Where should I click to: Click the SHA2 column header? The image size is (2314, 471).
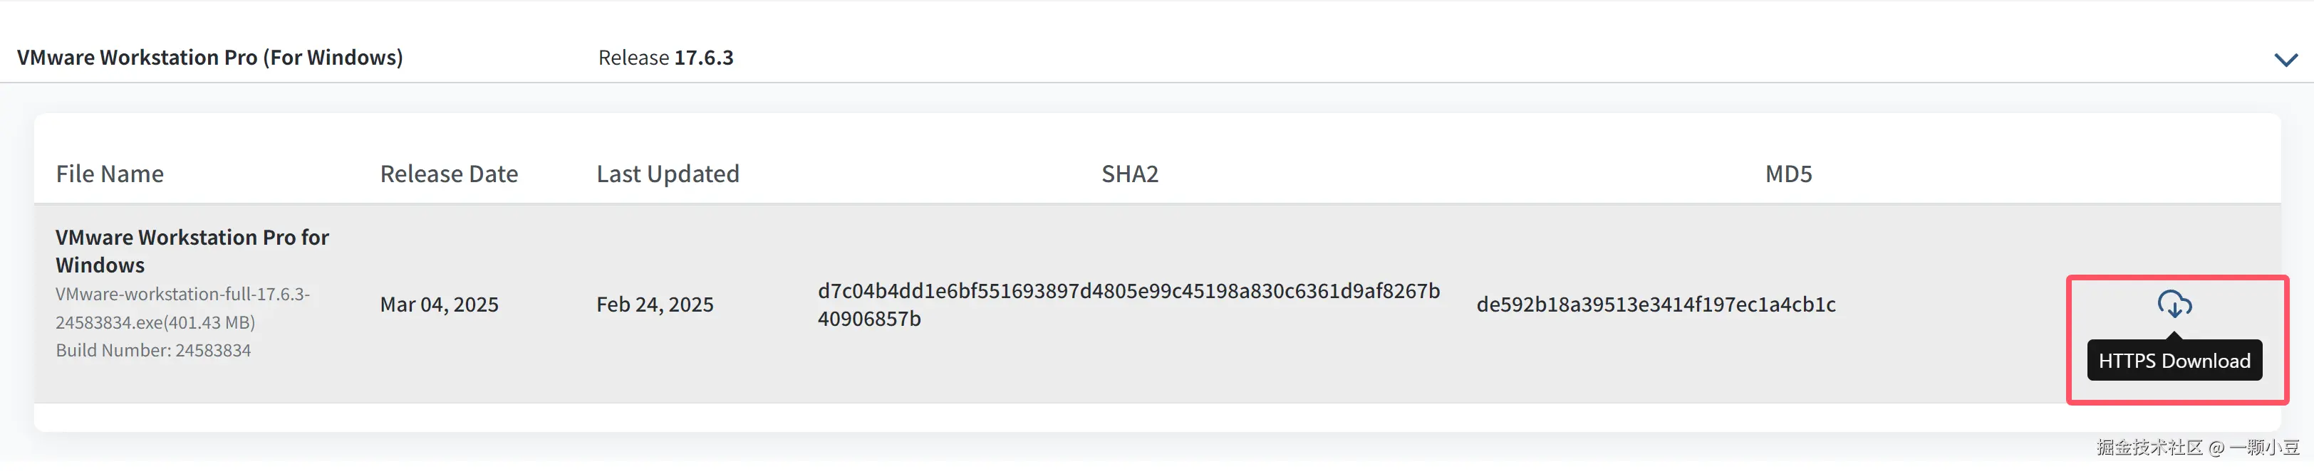[1129, 174]
